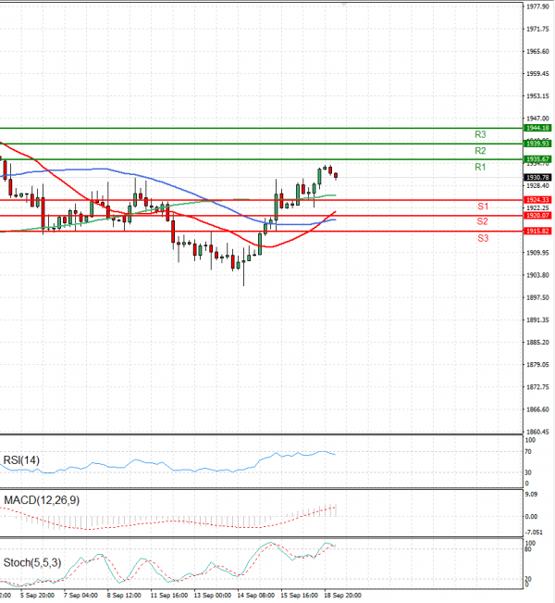Click the 1944.18 green price tag
555x603 pixels.
pos(537,128)
